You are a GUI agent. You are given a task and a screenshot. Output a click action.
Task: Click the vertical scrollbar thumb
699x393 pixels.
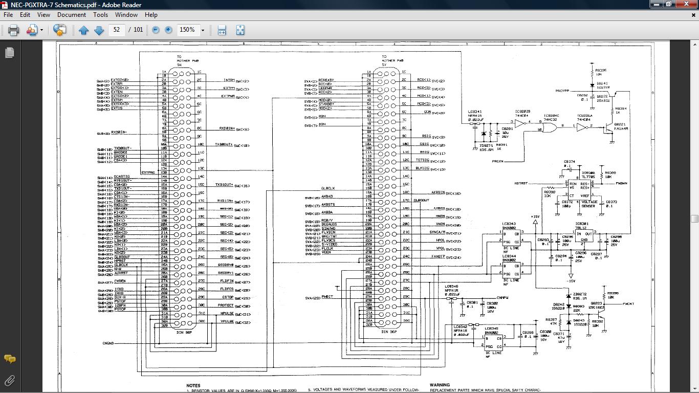[694, 219]
